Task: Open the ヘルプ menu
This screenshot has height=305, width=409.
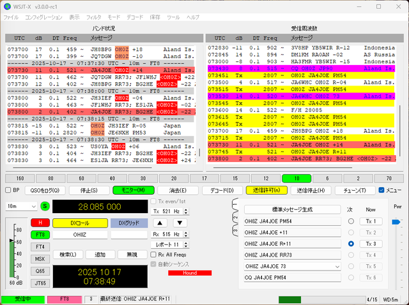Action: coord(193,17)
